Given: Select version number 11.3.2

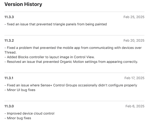Looking at the screenshot, I should click(9, 41).
